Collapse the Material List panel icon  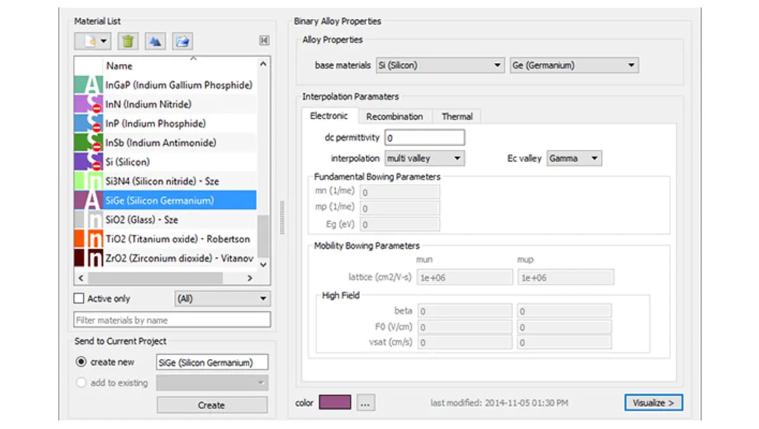(264, 40)
